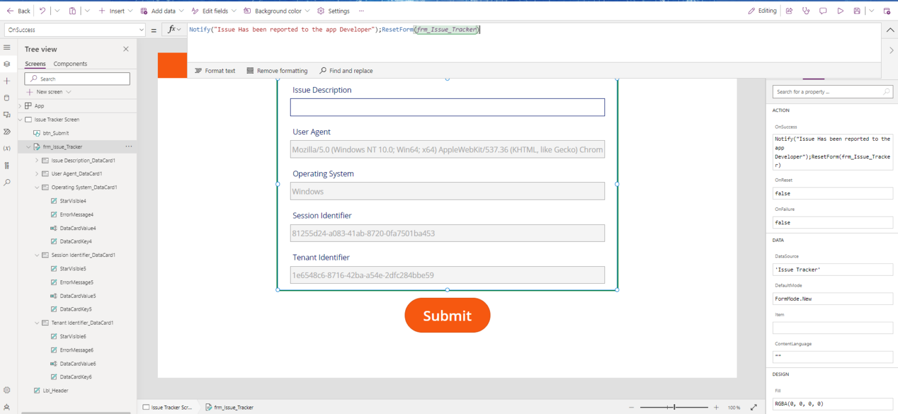Switch to the Components tab
The width and height of the screenshot is (898, 414).
[70, 64]
